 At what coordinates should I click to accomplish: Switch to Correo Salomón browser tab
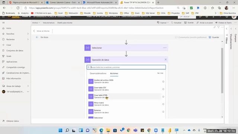click(x=63, y=3)
